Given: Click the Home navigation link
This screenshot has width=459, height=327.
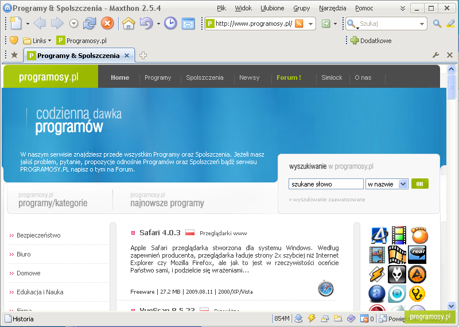Looking at the screenshot, I should [x=120, y=77].
